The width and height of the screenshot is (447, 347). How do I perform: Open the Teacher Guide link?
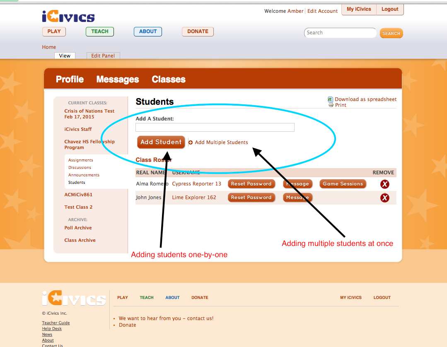pyautogui.click(x=56, y=323)
